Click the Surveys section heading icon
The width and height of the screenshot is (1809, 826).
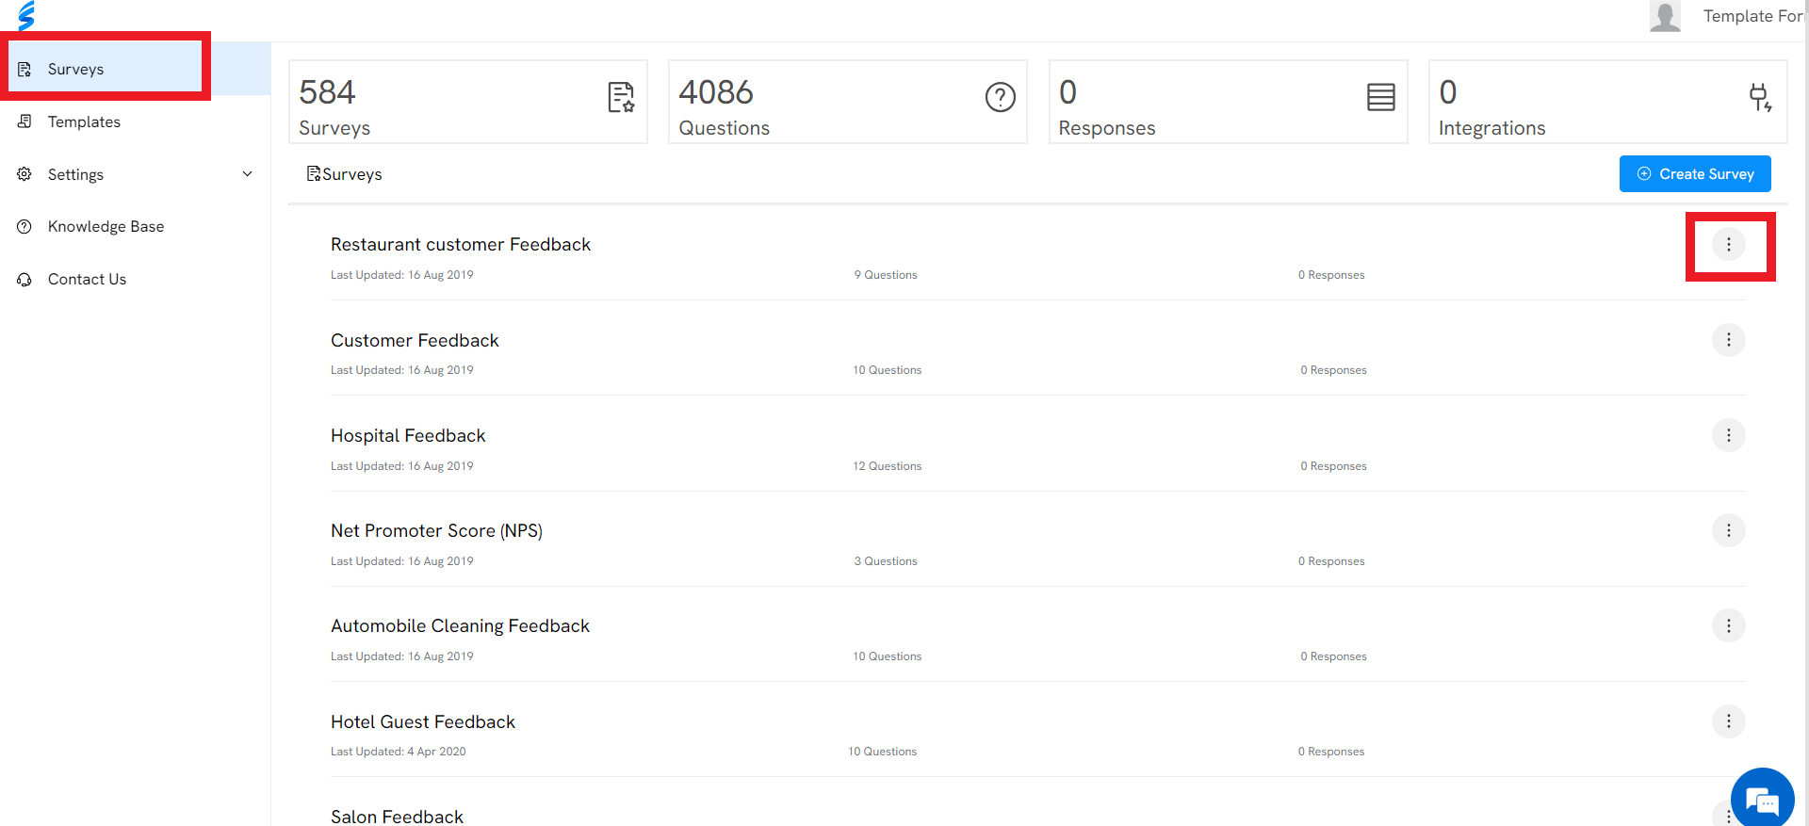(314, 173)
